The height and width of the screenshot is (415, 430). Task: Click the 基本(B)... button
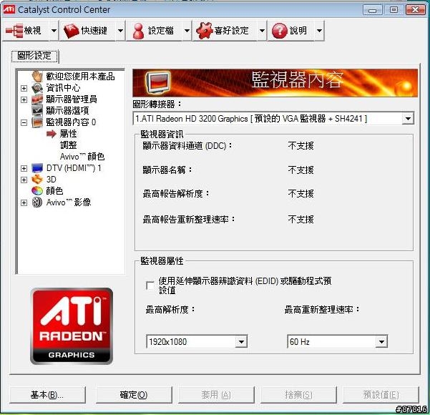tap(47, 395)
